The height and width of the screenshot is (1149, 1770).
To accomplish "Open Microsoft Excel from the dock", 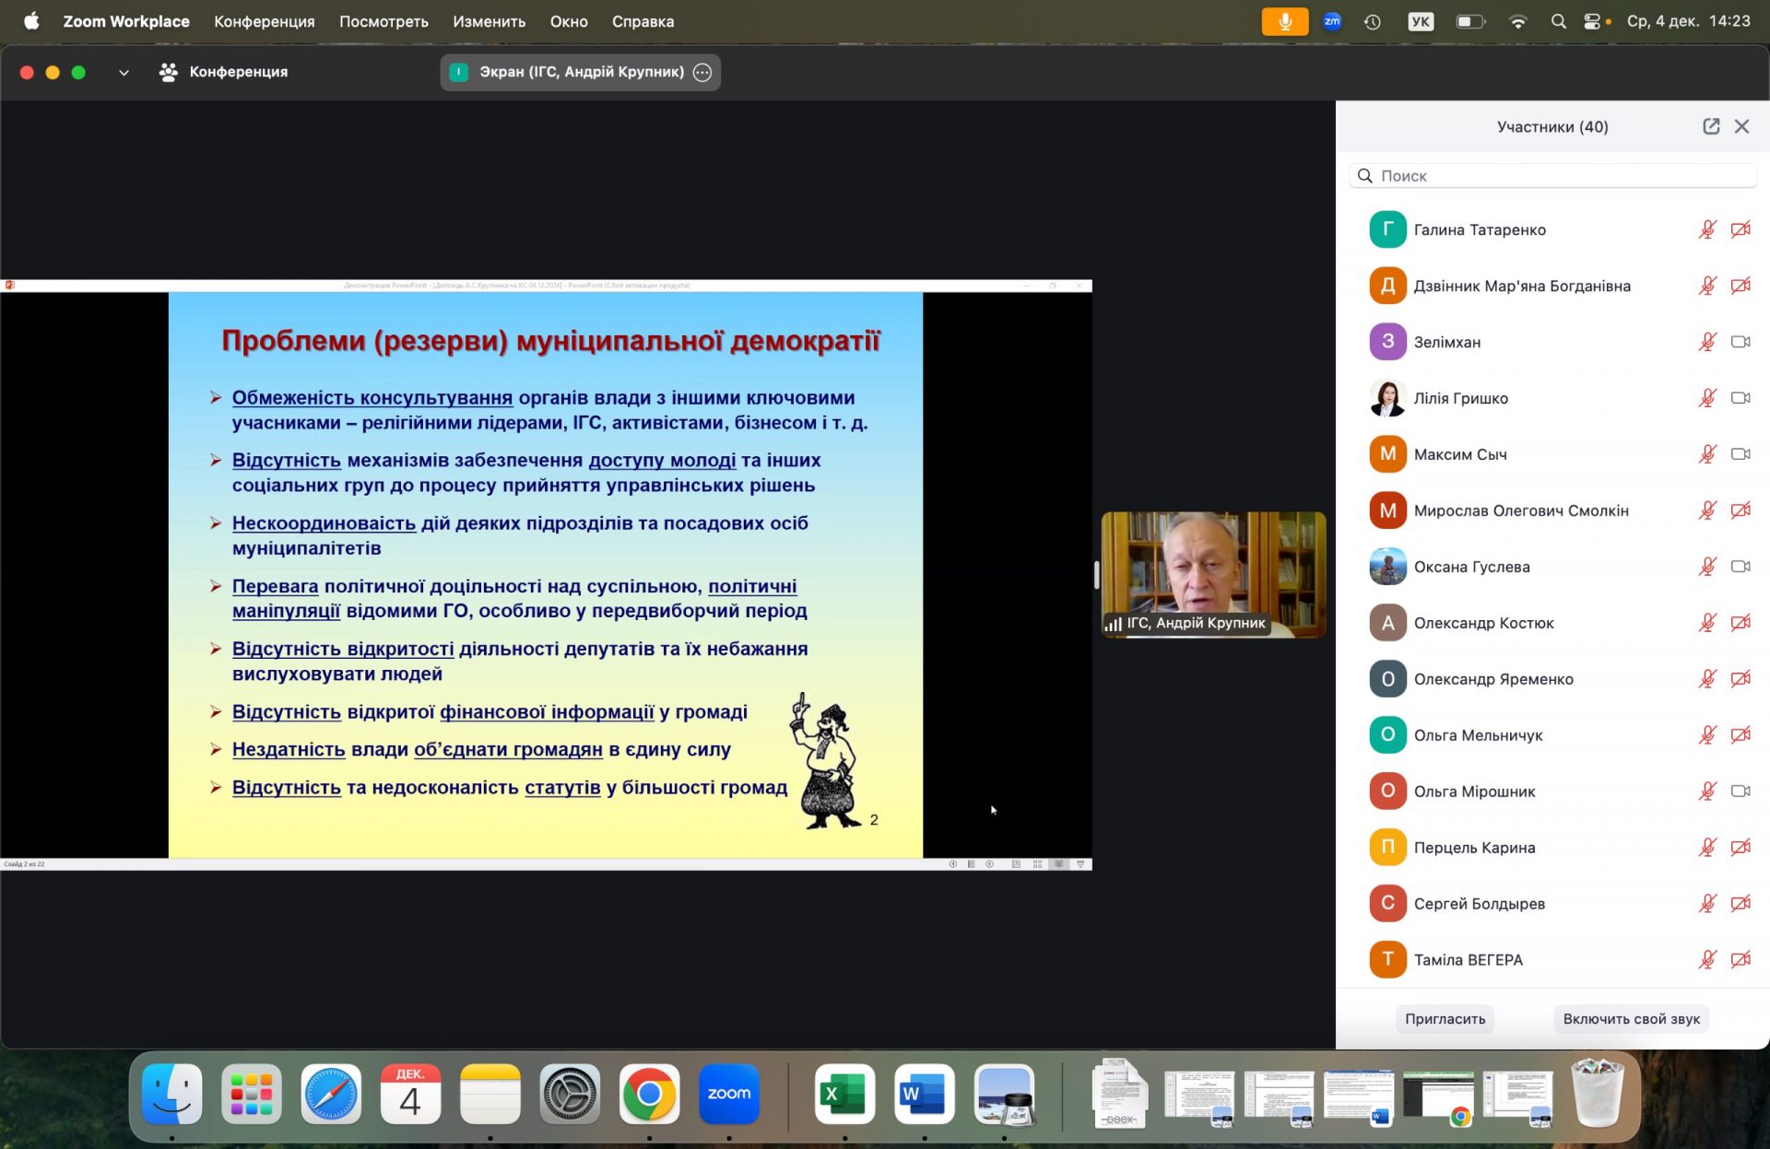I will [844, 1094].
